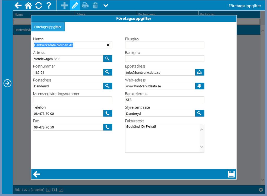Search address next to Vendevägen 85 B
Image resolution: width=267 pixels, height=196 pixels.
[108, 59]
